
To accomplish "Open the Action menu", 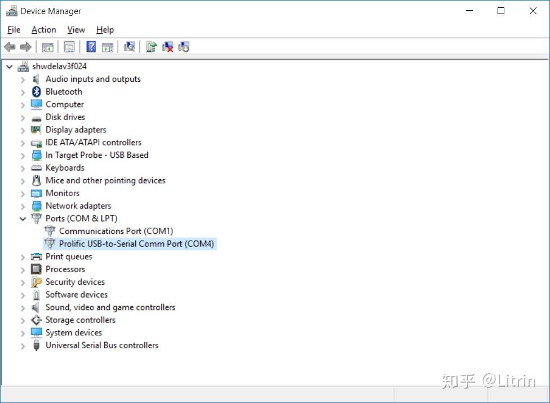I will pos(43,29).
